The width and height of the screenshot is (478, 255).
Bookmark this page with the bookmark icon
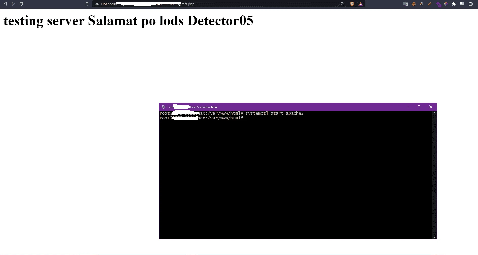[x=87, y=4]
